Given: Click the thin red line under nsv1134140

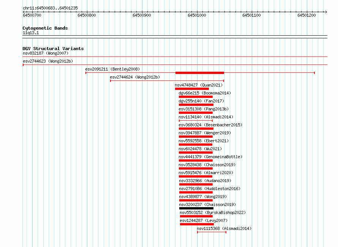Looking at the screenshot, I should (196, 121).
